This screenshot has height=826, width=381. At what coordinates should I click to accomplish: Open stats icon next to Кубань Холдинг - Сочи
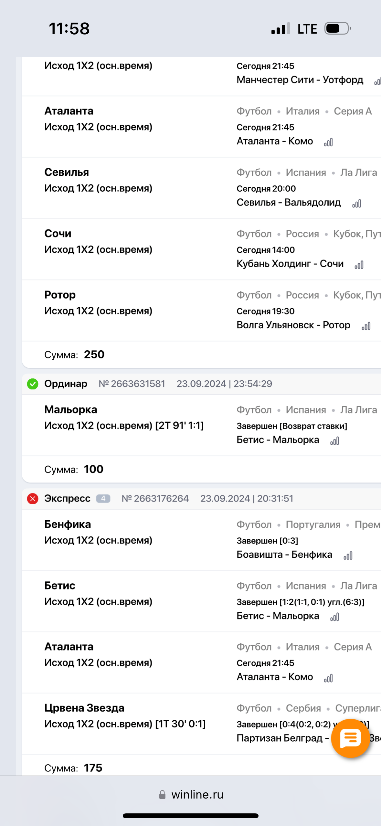click(359, 265)
